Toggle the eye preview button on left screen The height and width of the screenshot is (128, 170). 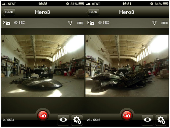point(63,120)
